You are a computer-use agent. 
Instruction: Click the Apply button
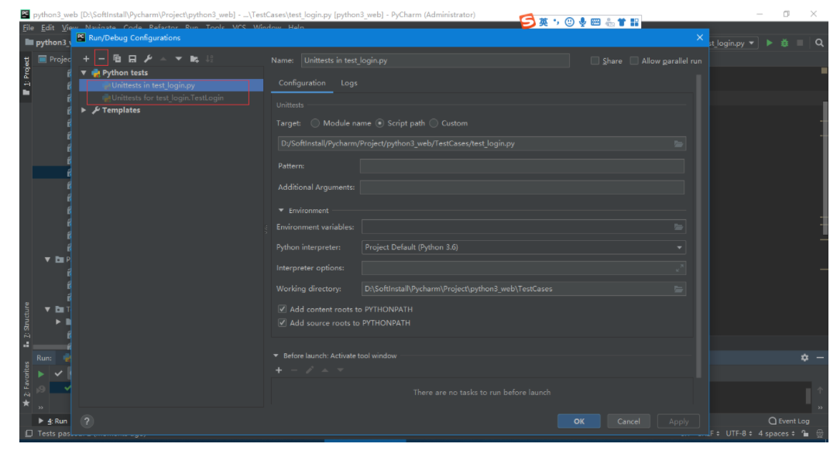pyautogui.click(x=678, y=421)
